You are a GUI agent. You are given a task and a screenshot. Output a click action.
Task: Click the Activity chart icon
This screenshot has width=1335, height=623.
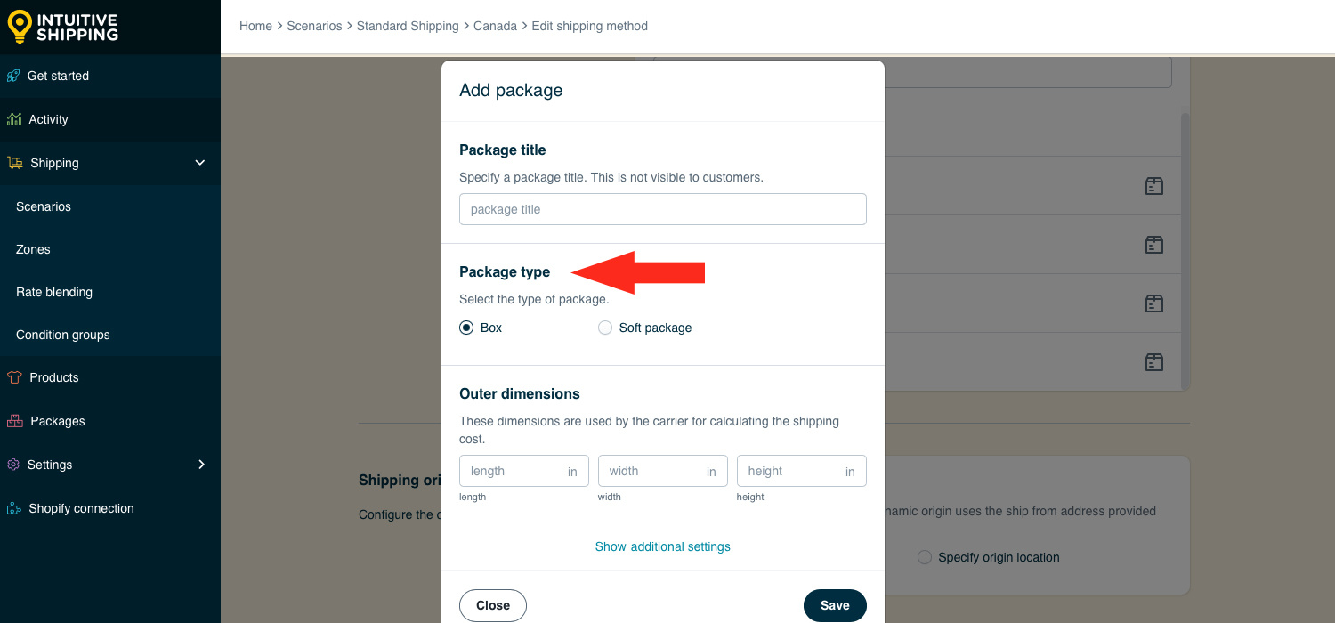tap(14, 119)
